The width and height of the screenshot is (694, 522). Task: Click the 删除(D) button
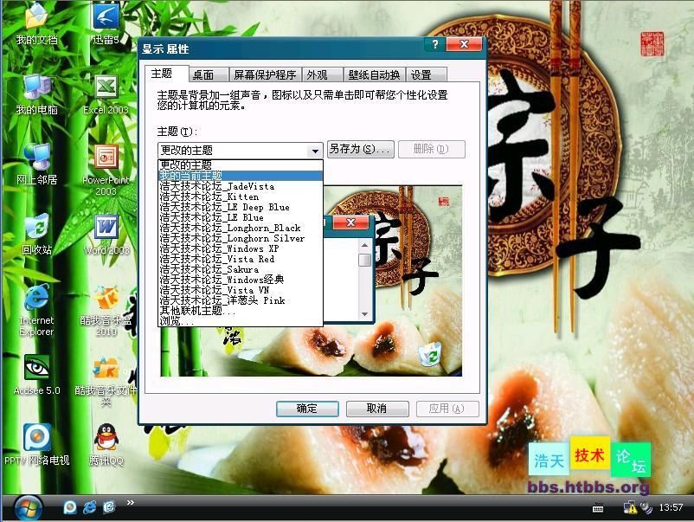click(432, 149)
